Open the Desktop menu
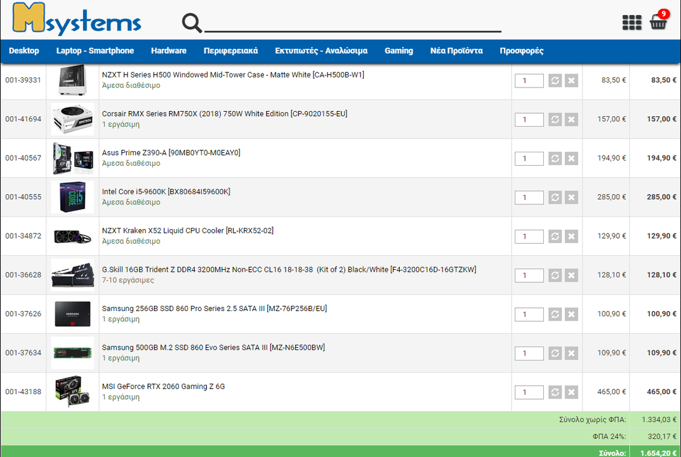 tap(24, 51)
